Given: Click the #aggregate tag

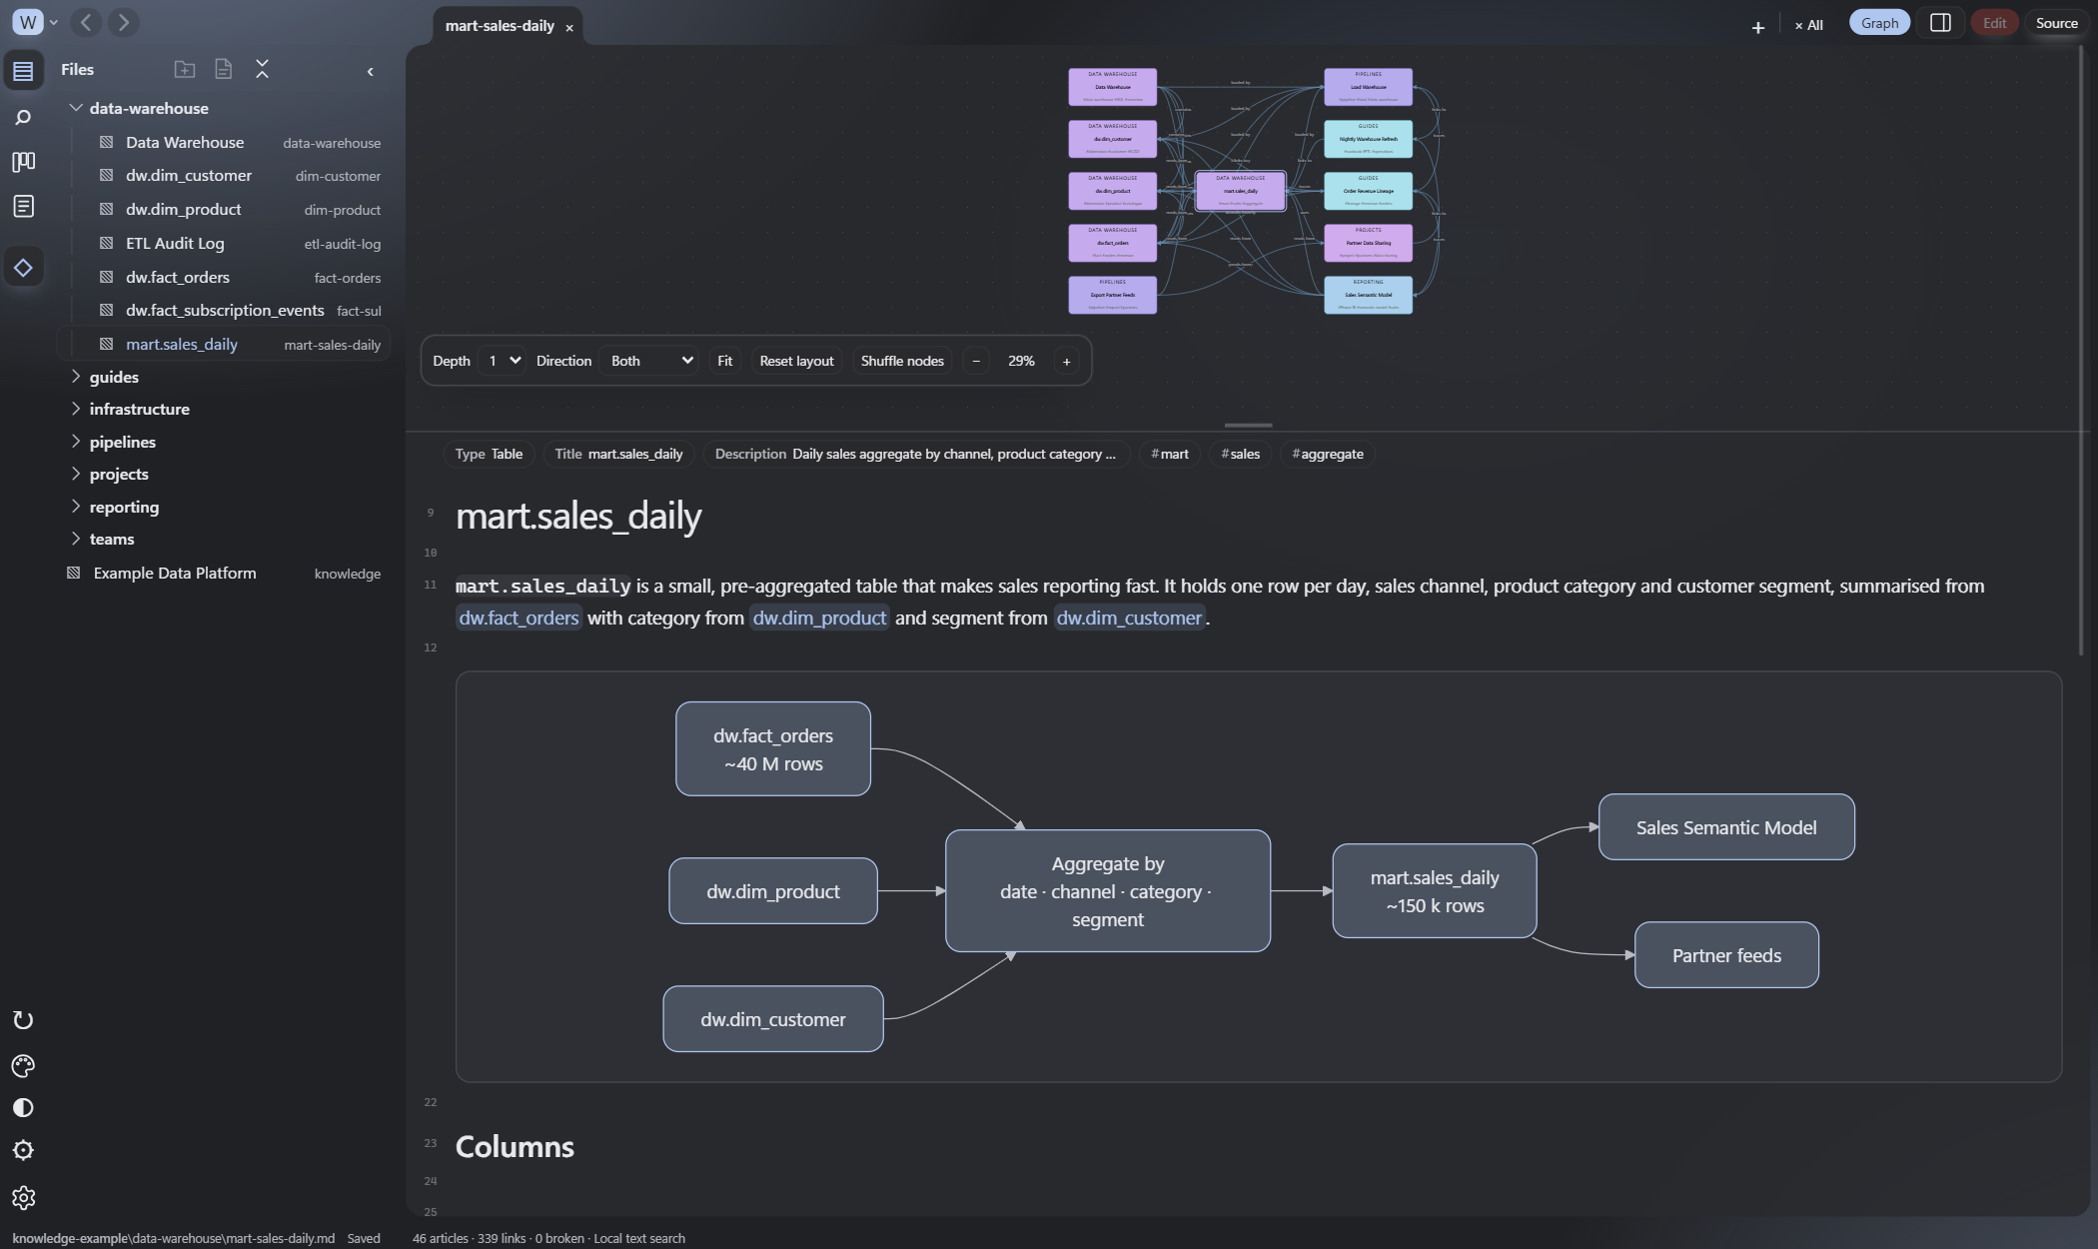Looking at the screenshot, I should [1328, 454].
